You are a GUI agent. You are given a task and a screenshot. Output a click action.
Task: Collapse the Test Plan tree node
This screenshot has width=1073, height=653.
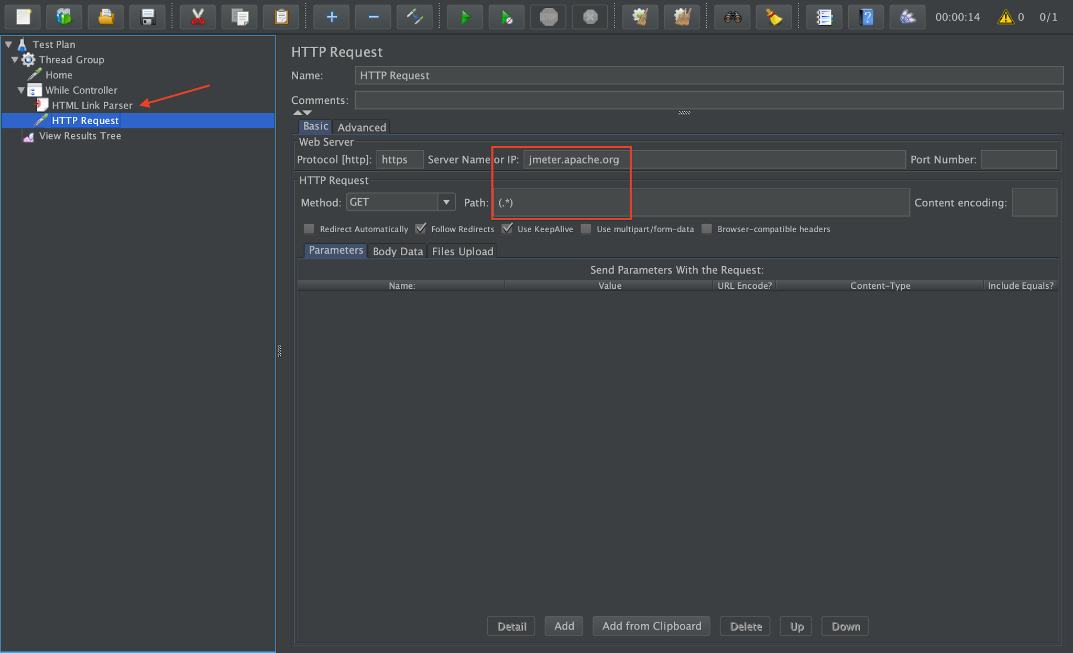click(x=8, y=45)
